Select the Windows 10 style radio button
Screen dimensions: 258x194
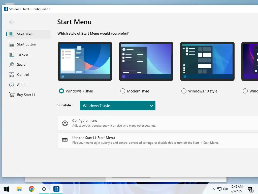click(184, 91)
